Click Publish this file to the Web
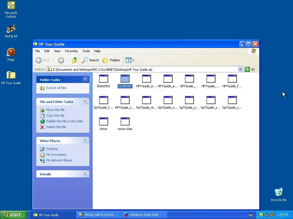 (x=64, y=121)
